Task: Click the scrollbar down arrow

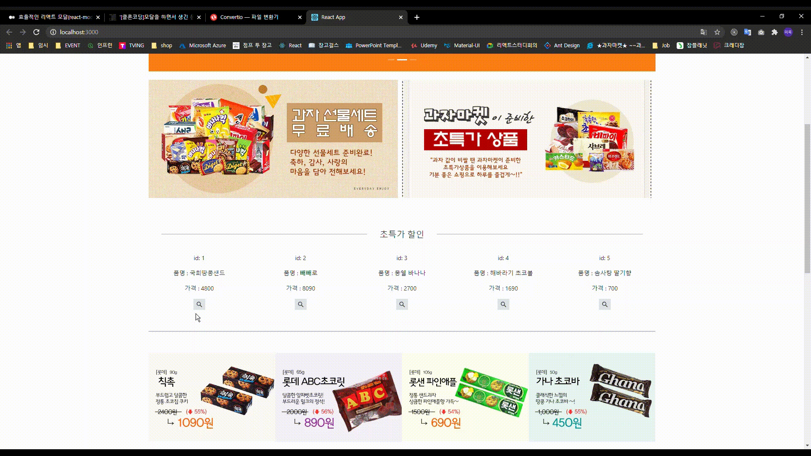Action: coord(807,445)
